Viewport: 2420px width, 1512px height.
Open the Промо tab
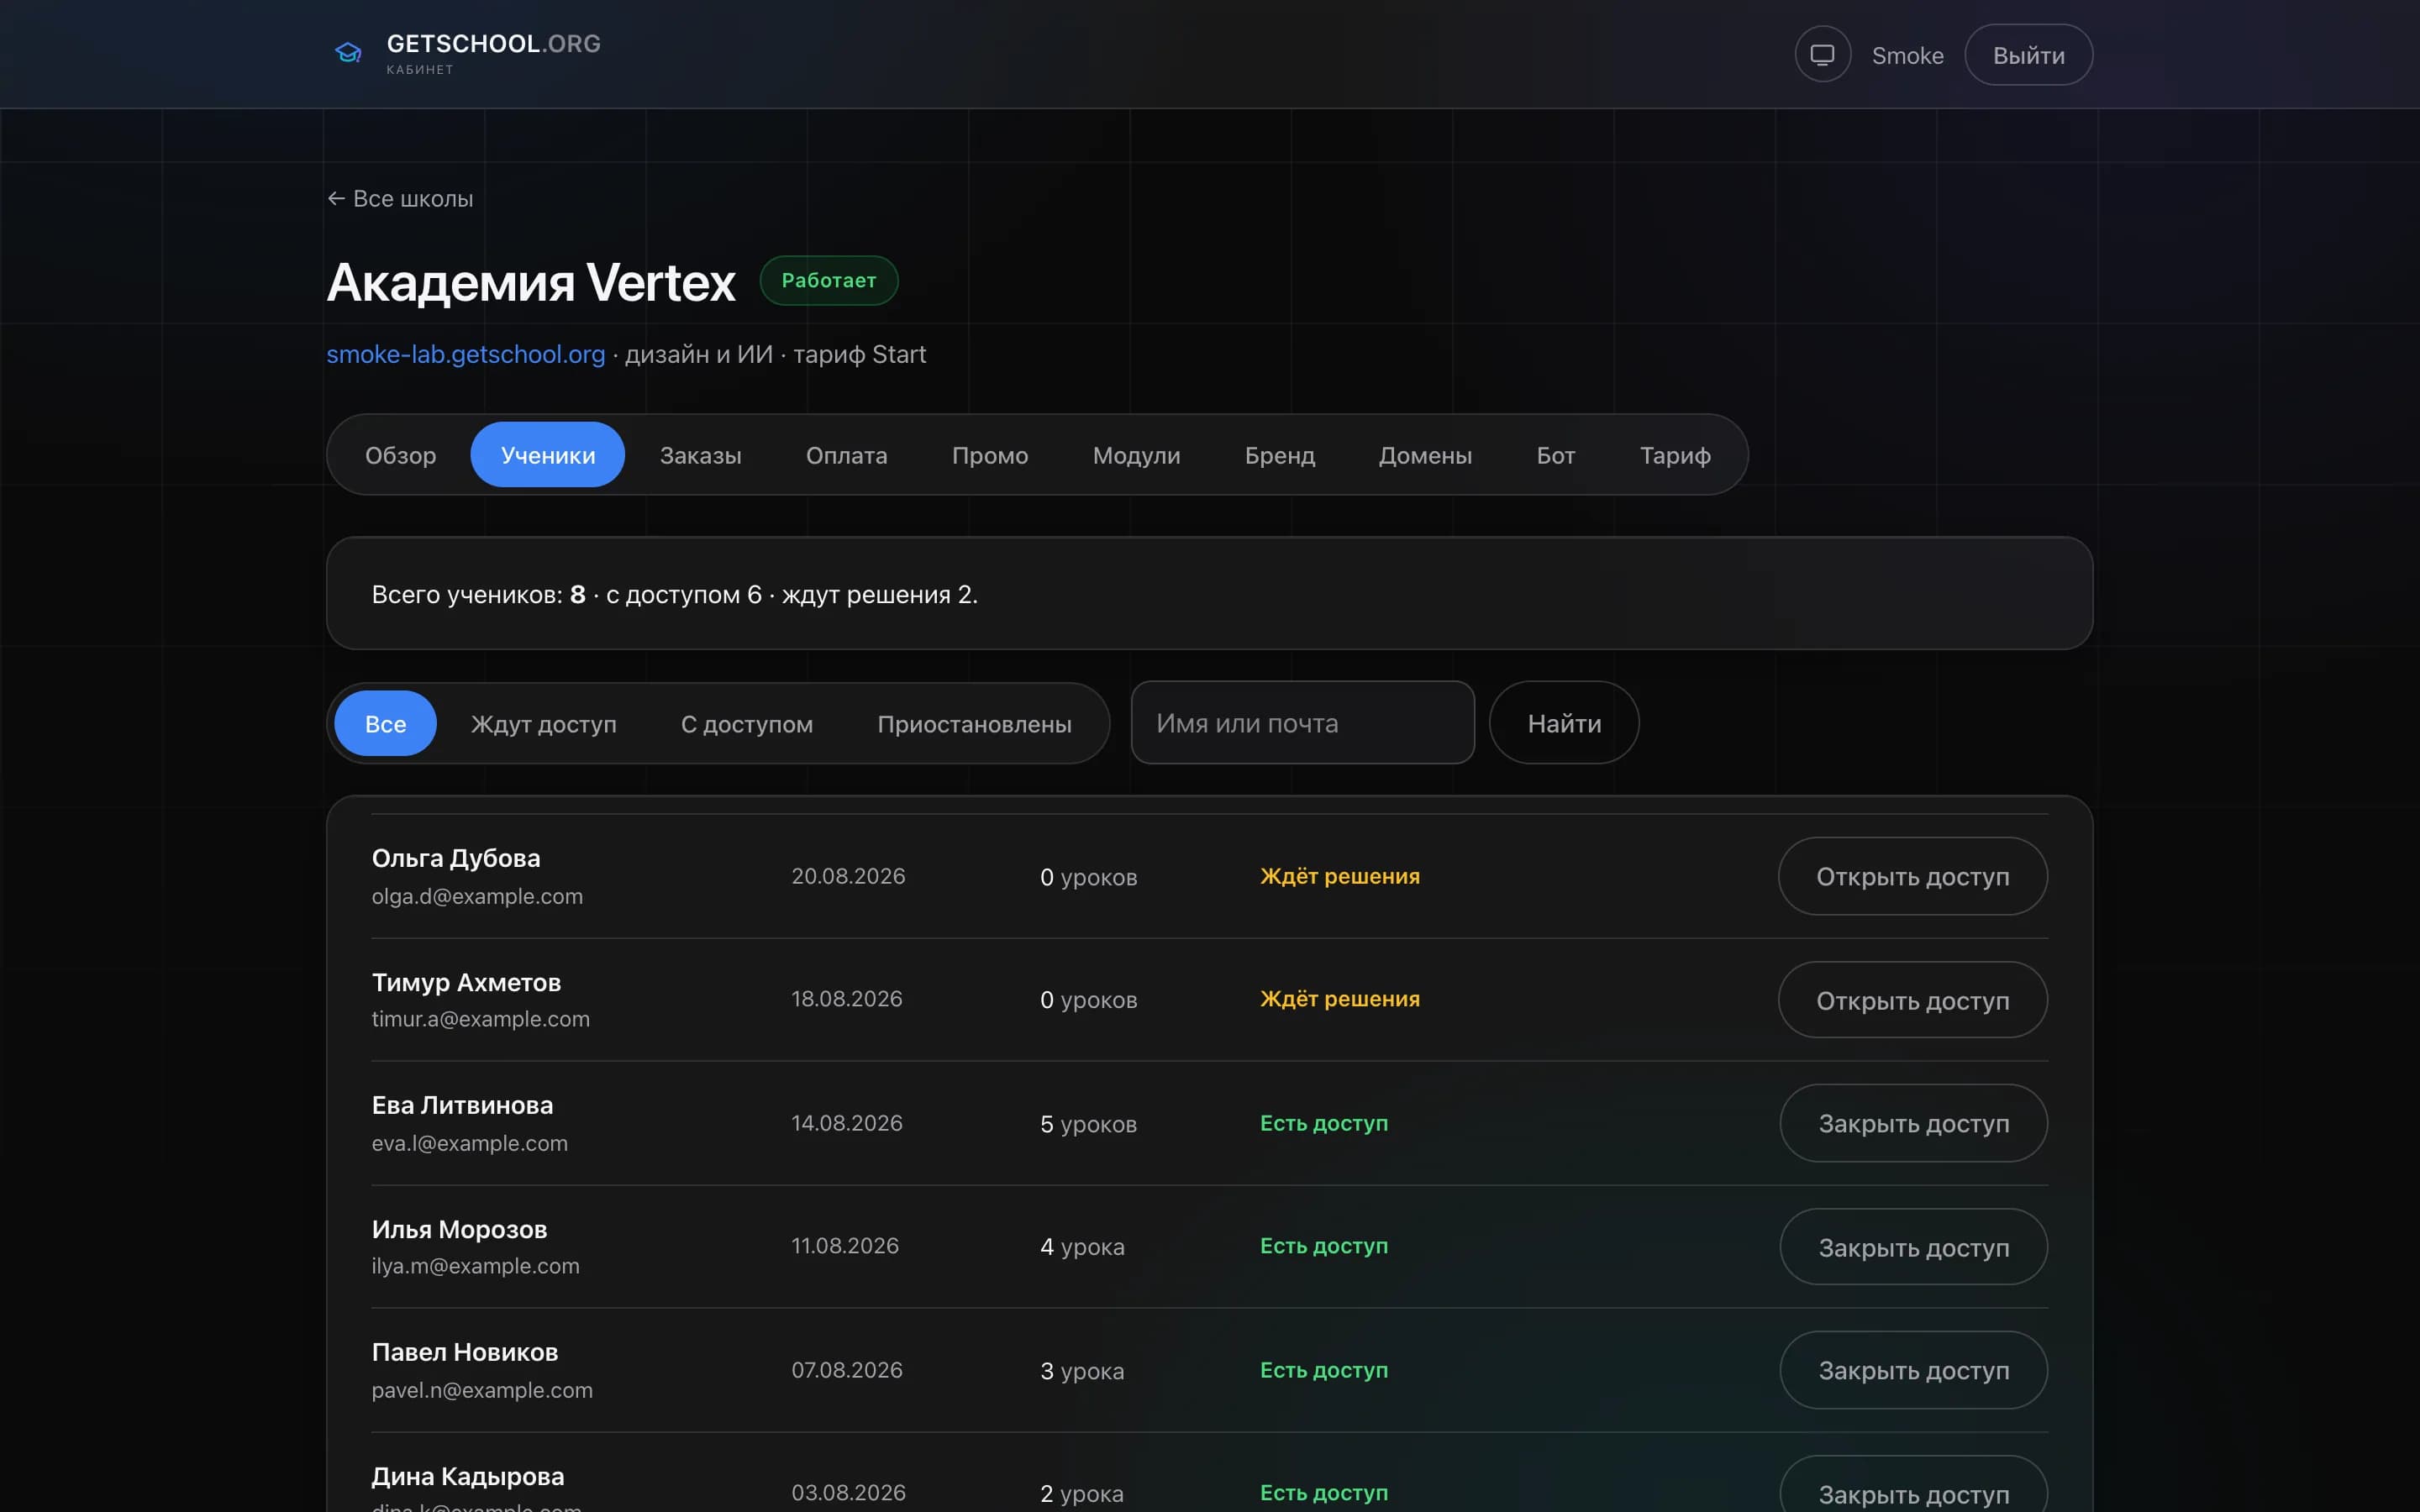pos(990,455)
